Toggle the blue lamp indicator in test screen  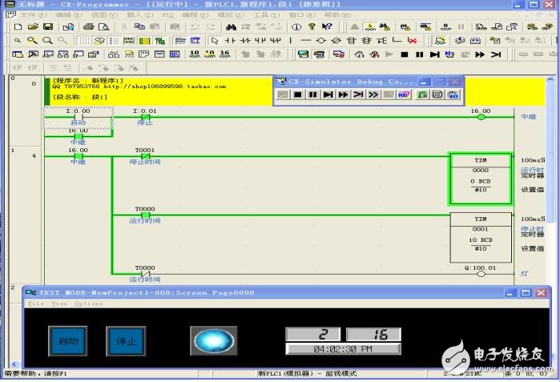point(215,340)
